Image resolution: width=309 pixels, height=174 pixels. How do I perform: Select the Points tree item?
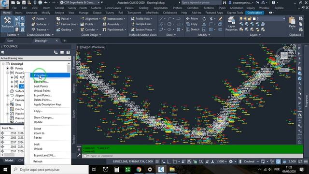pyautogui.click(x=19, y=68)
